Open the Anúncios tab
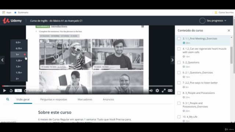The image size is (235, 132). (108, 99)
